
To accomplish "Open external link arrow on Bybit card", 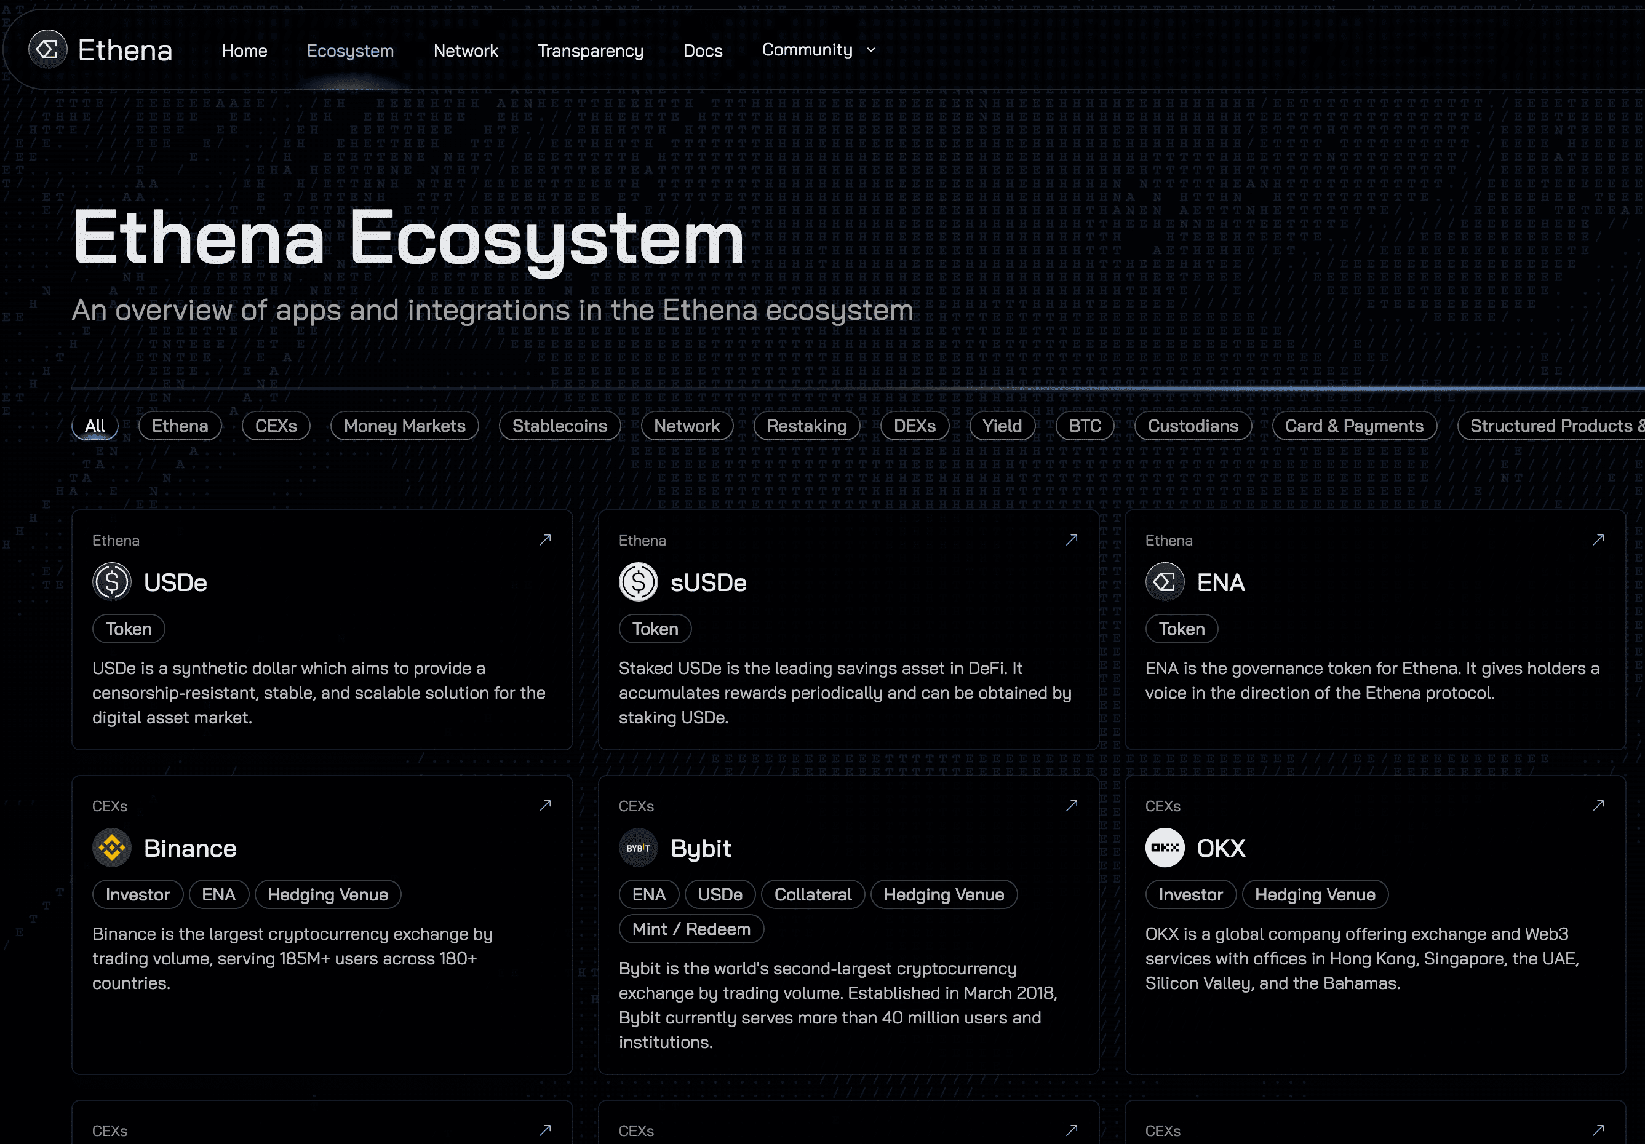I will pyautogui.click(x=1072, y=806).
